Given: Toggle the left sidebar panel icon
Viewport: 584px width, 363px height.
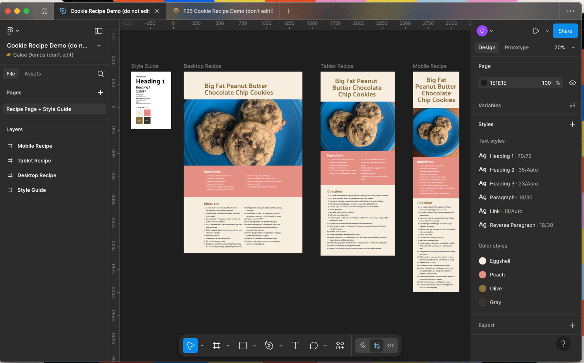Looking at the screenshot, I should [98, 31].
